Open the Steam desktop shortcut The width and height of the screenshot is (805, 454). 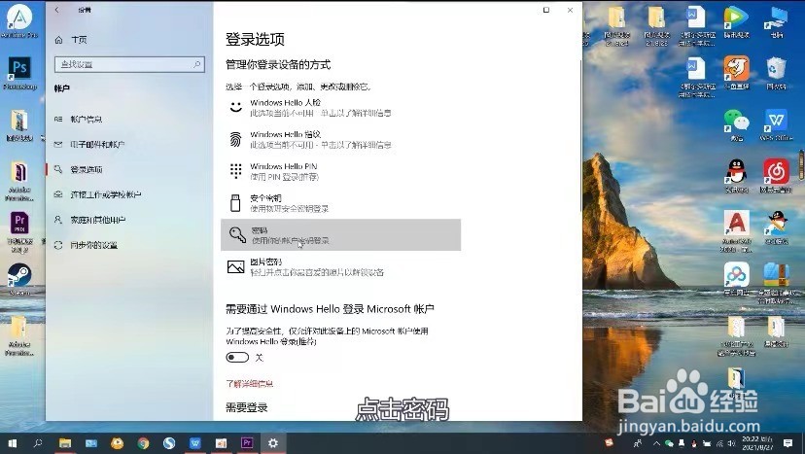[x=19, y=279]
